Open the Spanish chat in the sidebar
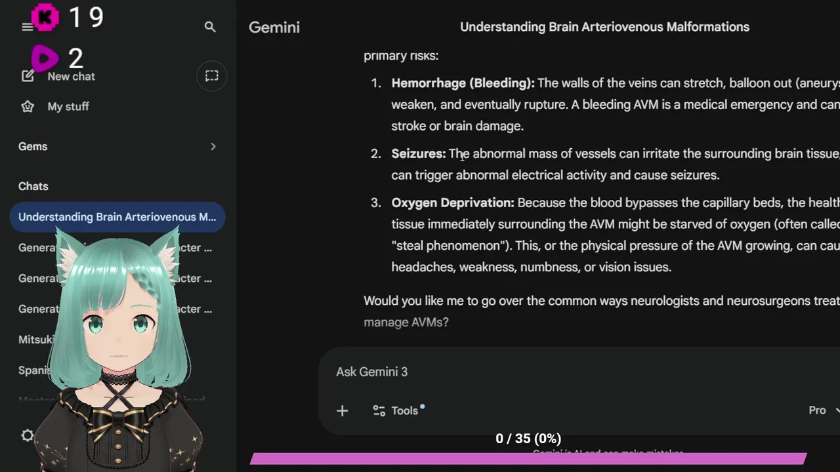This screenshot has height=472, width=840. click(35, 370)
